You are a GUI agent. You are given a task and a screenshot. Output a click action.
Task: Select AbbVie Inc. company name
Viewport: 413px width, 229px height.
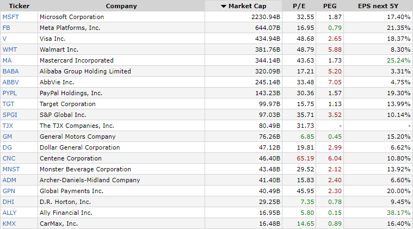(57, 82)
